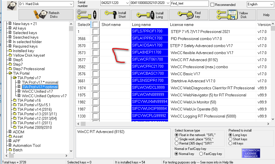This screenshot has width=275, height=164.
Task: Toggle the select-all checkbox in header
Action: (95, 25)
